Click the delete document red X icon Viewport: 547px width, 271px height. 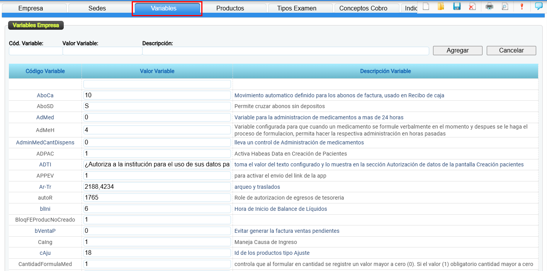[472, 6]
